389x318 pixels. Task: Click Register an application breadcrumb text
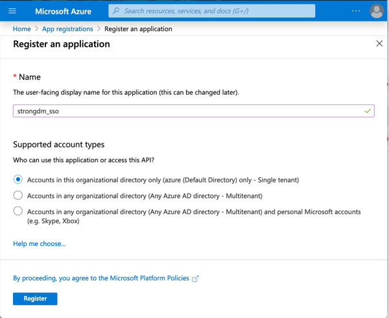138,29
